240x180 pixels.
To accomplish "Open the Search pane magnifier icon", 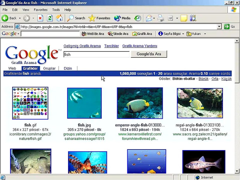I will pos(70,18).
